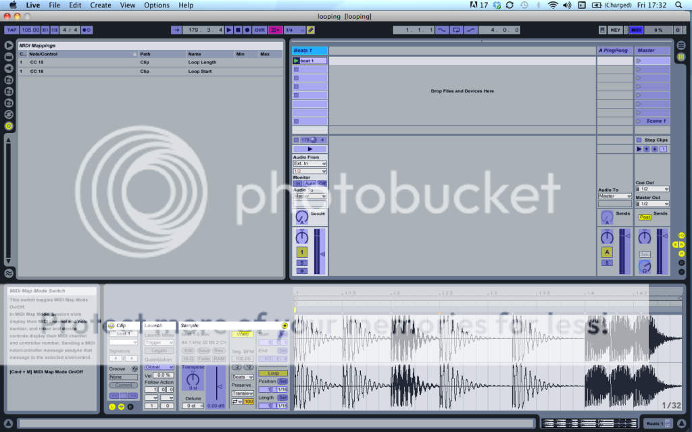Viewport: 692px width, 432px height.
Task: Open File Browser 3
Action: click(8, 103)
